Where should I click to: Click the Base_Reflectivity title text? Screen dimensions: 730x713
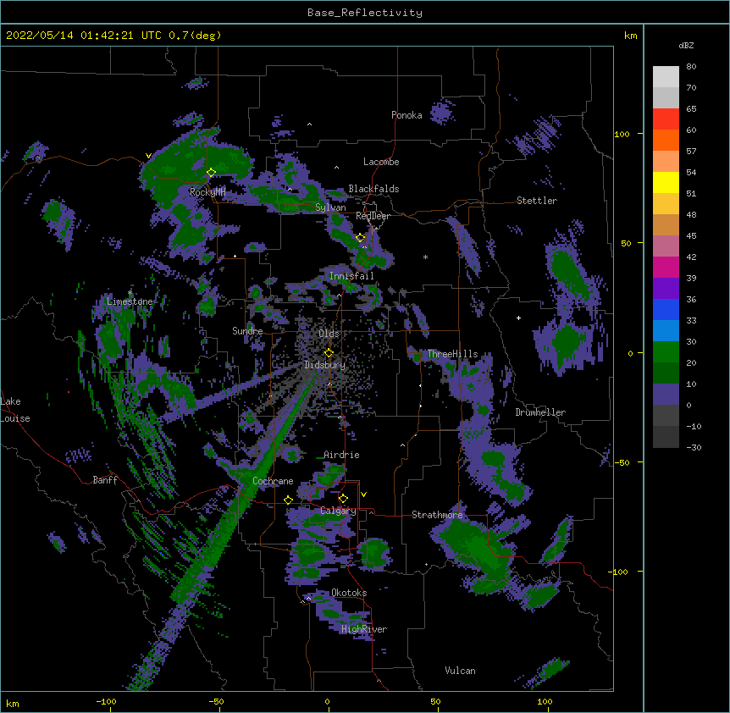(365, 13)
